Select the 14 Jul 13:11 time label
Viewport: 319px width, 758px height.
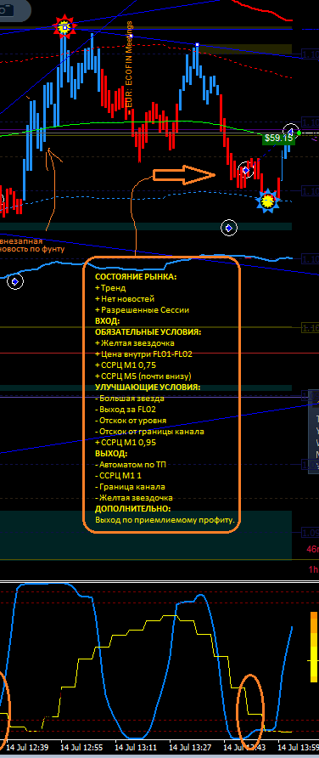(x=137, y=747)
